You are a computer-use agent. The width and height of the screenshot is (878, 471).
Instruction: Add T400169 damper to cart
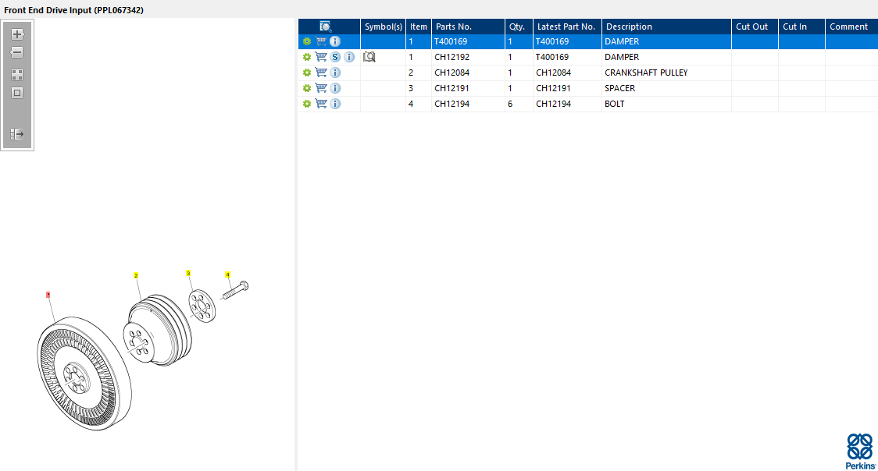point(321,41)
